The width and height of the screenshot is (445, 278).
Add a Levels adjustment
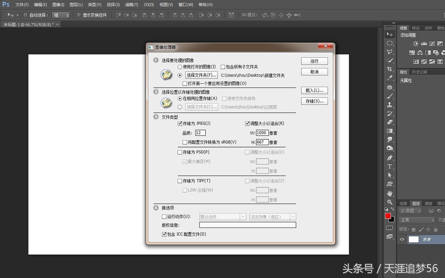click(424, 44)
